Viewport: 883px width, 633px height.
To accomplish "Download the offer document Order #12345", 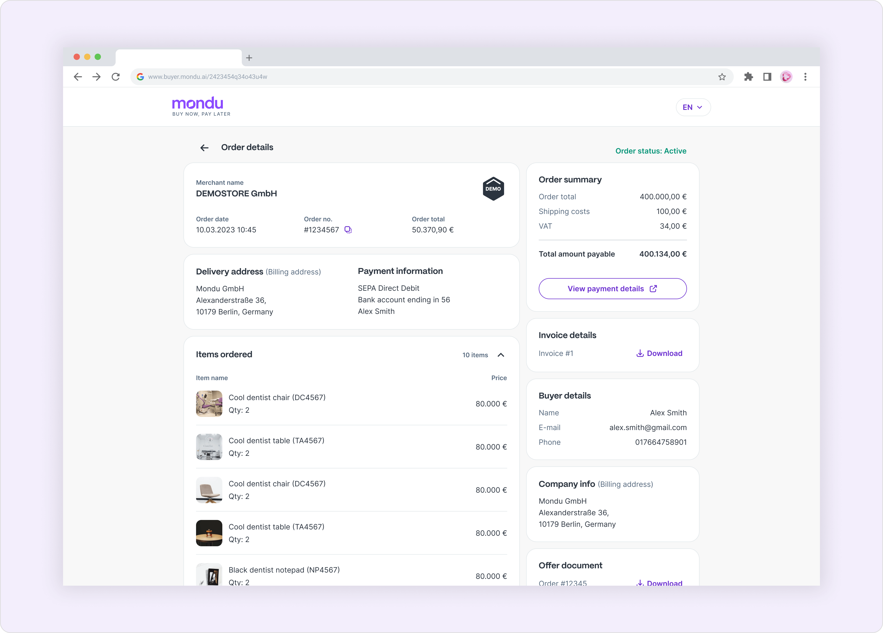I will point(659,583).
